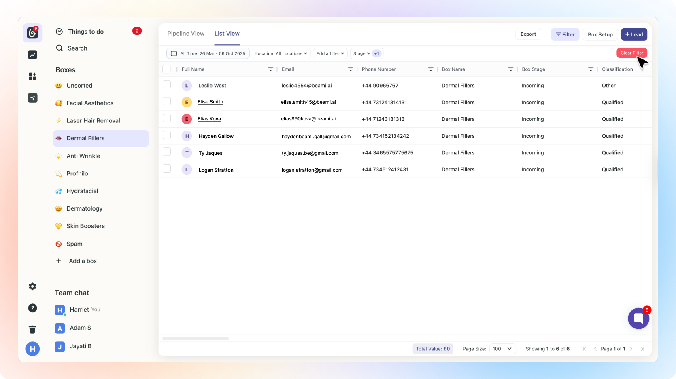Open the Profhilo box

point(101,173)
